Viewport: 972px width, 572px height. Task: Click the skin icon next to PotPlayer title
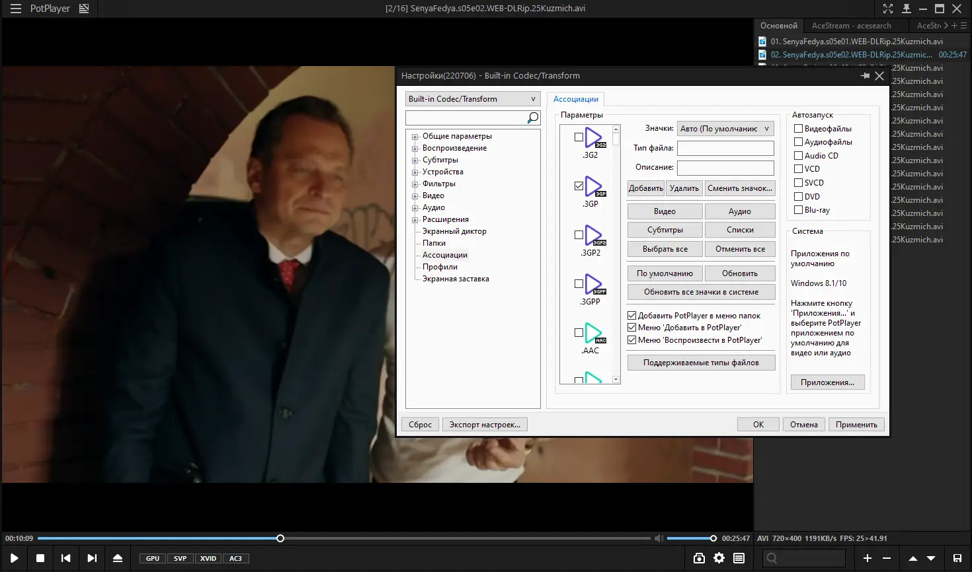(84, 9)
